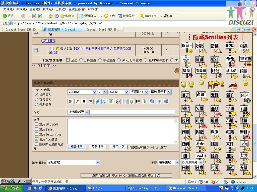Insert a quote with the green speech bubble
The height and width of the screenshot is (192, 257).
click(132, 101)
